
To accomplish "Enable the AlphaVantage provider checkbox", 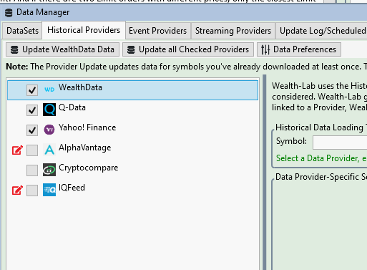I will point(32,150).
